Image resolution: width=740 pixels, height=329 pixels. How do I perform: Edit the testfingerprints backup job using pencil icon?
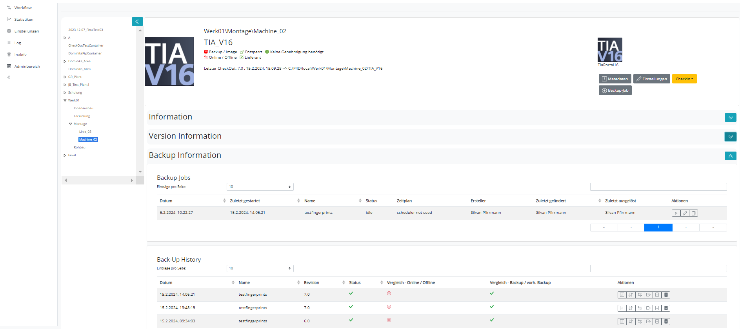[685, 213]
